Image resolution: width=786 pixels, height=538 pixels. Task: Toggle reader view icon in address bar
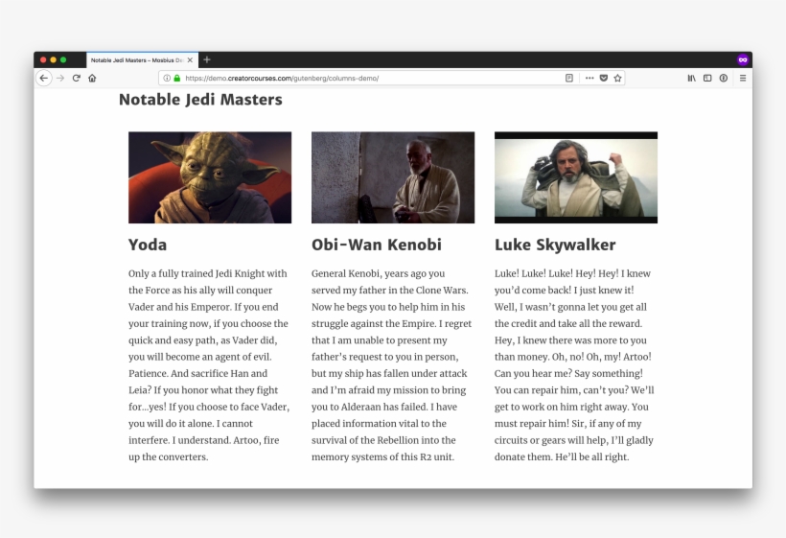569,79
